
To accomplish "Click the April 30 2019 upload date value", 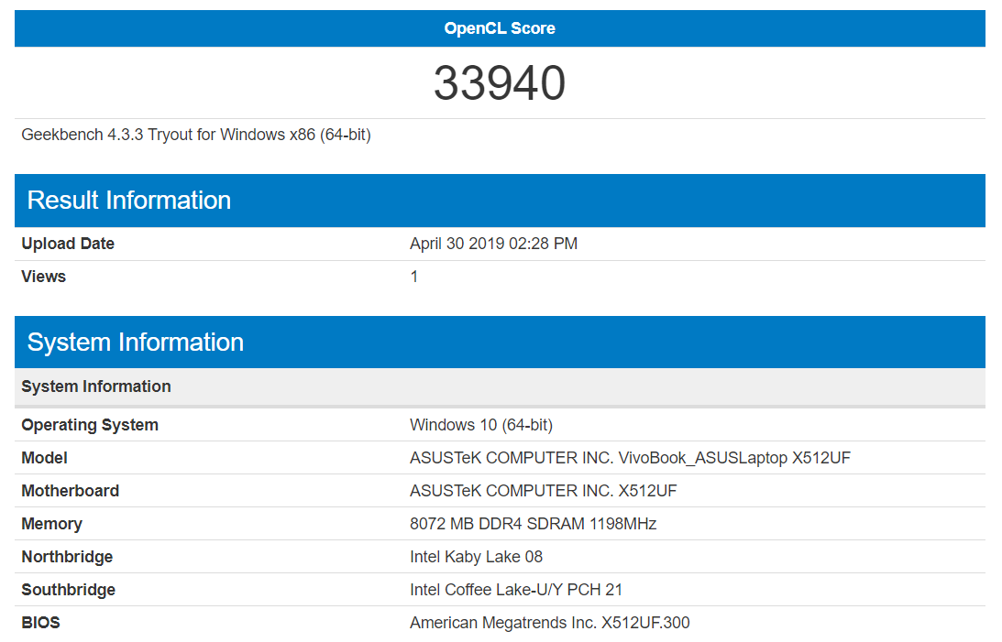I will (493, 244).
